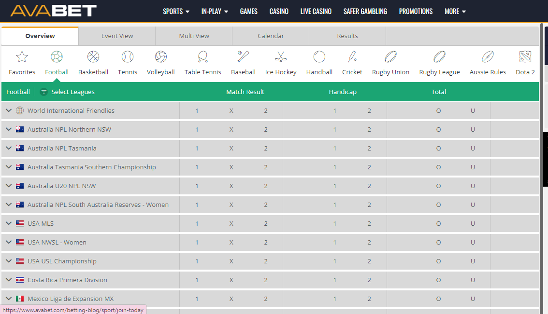This screenshot has height=314, width=548.
Task: Select the Cricket bat icon
Action: [352, 56]
